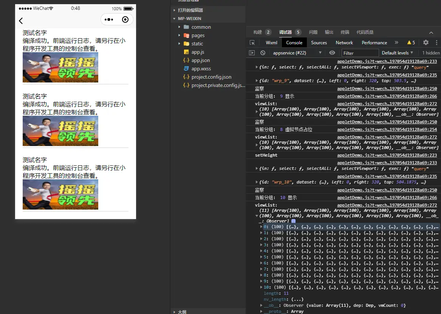Switch to the 代码质量 tab
The height and width of the screenshot is (314, 441).
click(365, 32)
